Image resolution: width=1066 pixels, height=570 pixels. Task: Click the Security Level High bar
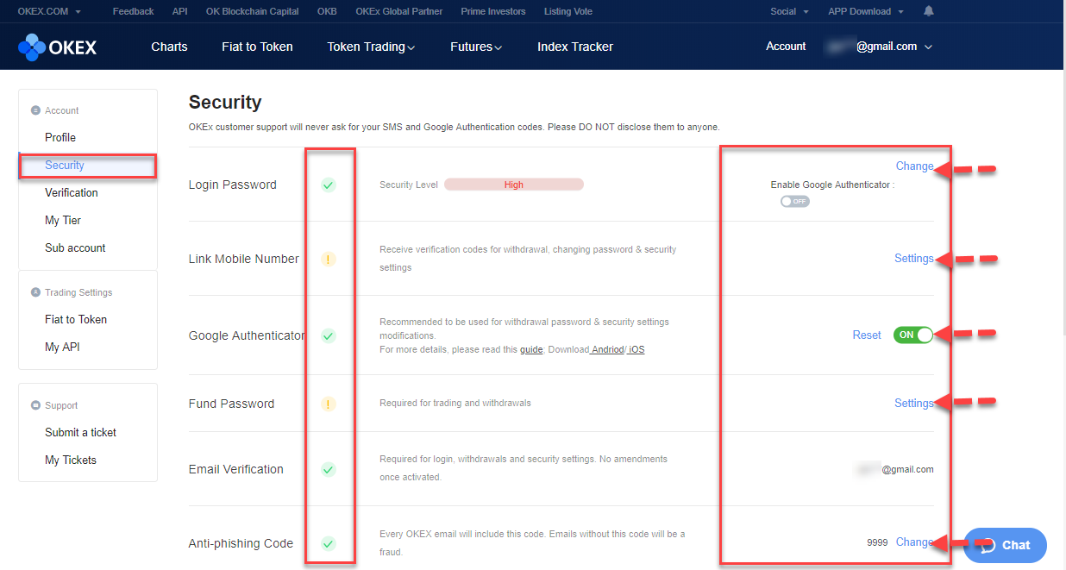[514, 185]
